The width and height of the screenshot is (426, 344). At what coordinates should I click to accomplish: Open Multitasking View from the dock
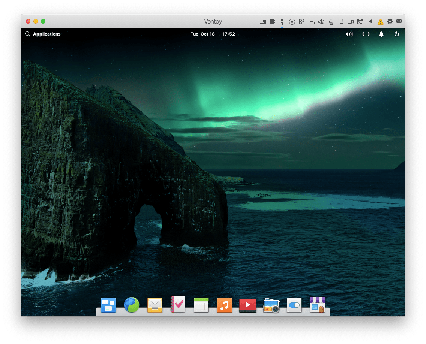[x=108, y=305]
